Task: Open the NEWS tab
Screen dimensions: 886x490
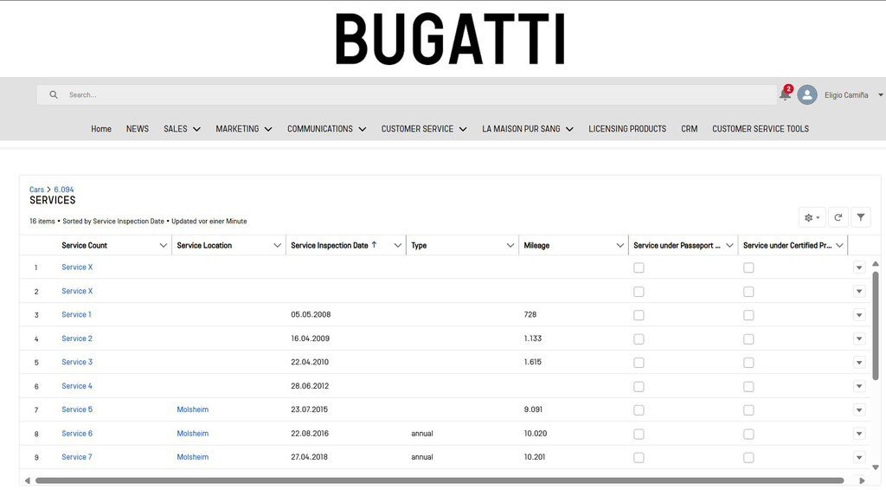Action: [138, 129]
